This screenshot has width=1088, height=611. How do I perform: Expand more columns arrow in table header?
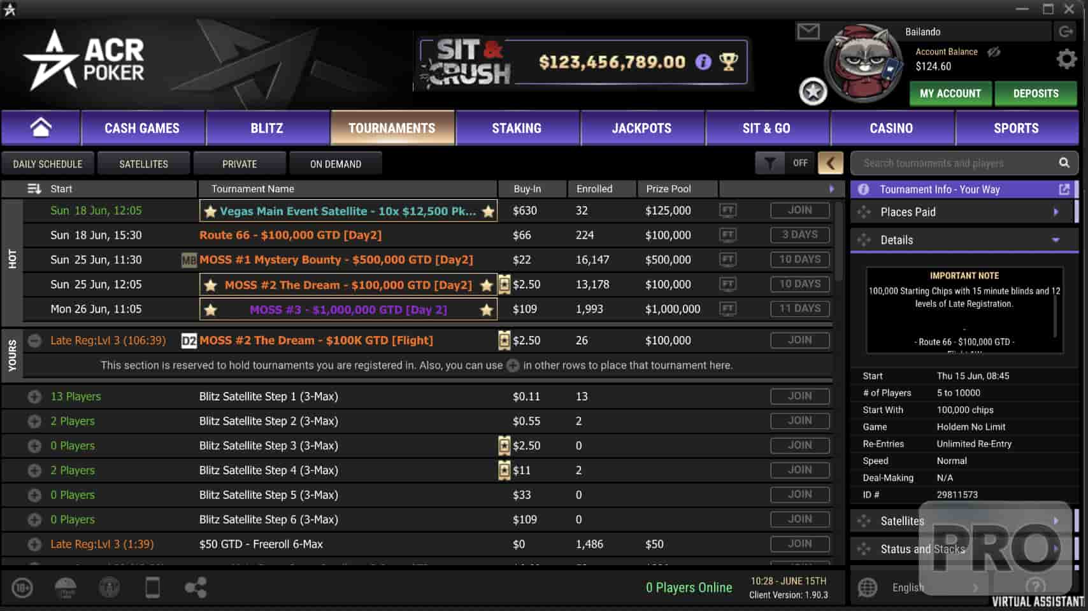[831, 188]
